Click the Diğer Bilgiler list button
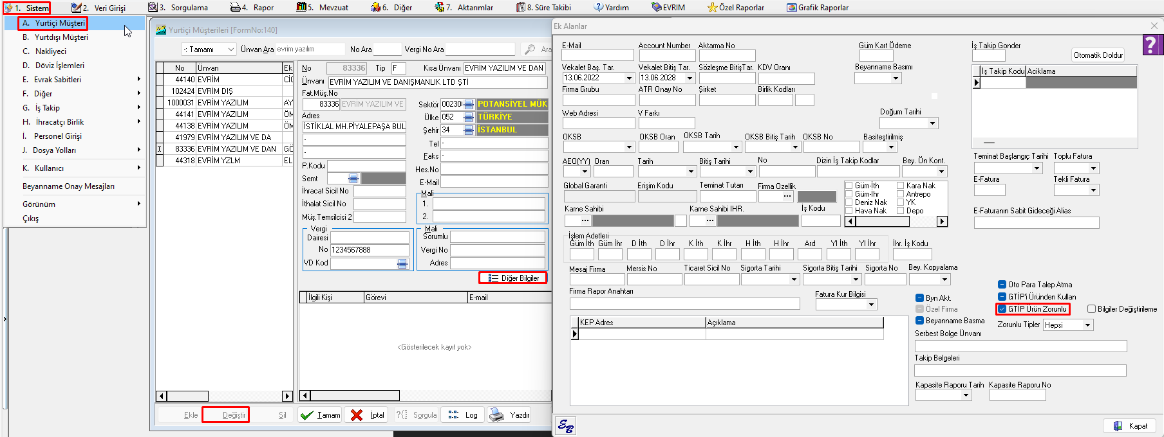 (513, 278)
